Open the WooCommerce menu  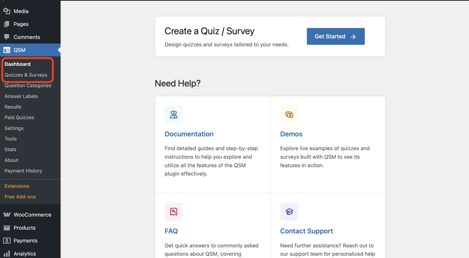point(30,215)
